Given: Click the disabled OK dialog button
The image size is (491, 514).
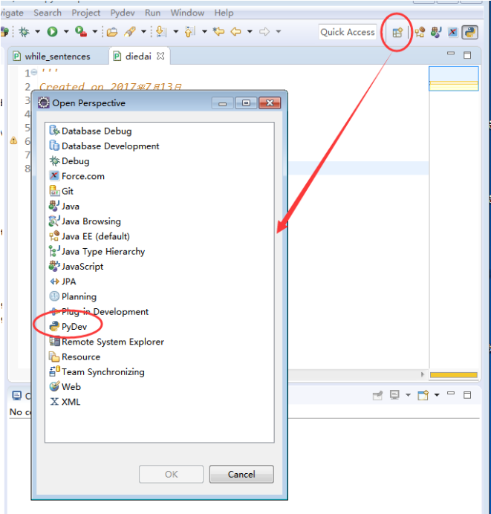Looking at the screenshot, I should coord(171,474).
